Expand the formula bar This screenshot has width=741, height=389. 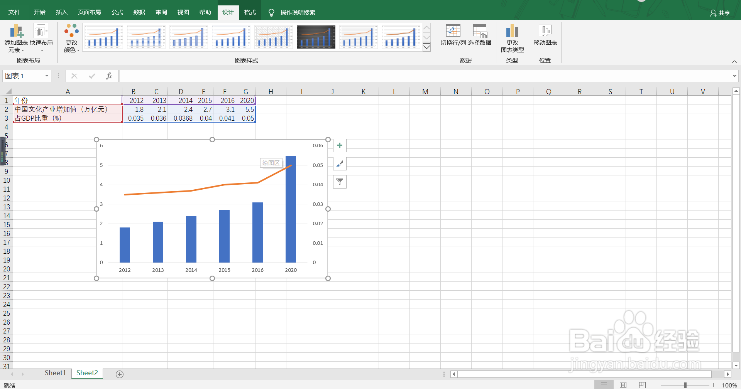click(734, 76)
